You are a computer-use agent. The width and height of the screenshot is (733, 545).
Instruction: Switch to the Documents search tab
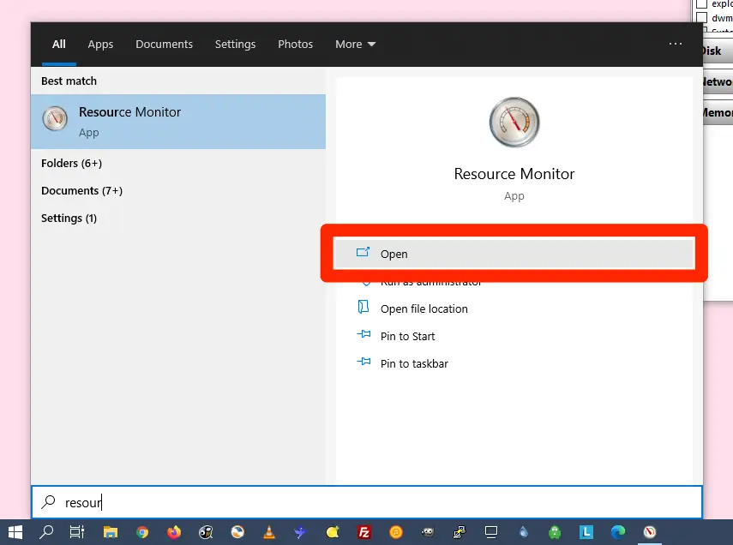[x=164, y=45]
